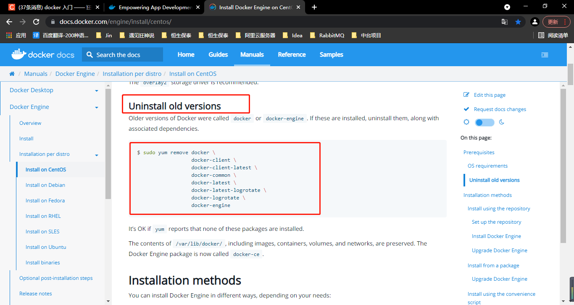This screenshot has width=574, height=305.
Task: Click the browser back arrow
Action: 9,22
